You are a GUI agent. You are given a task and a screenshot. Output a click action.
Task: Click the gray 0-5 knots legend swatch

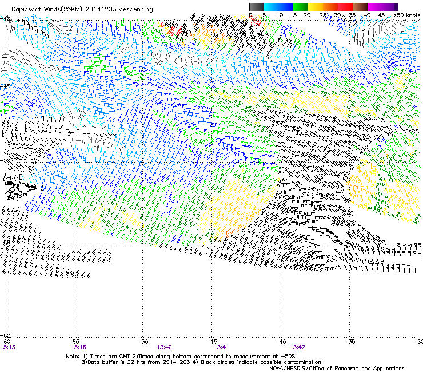(x=256, y=7)
